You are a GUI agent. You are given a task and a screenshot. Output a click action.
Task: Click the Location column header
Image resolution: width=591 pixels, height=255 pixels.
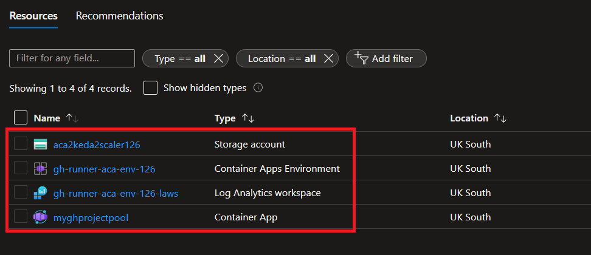[x=469, y=118]
